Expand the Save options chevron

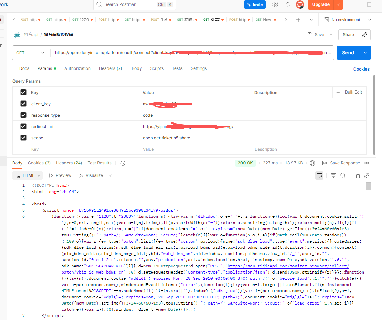click(331, 34)
